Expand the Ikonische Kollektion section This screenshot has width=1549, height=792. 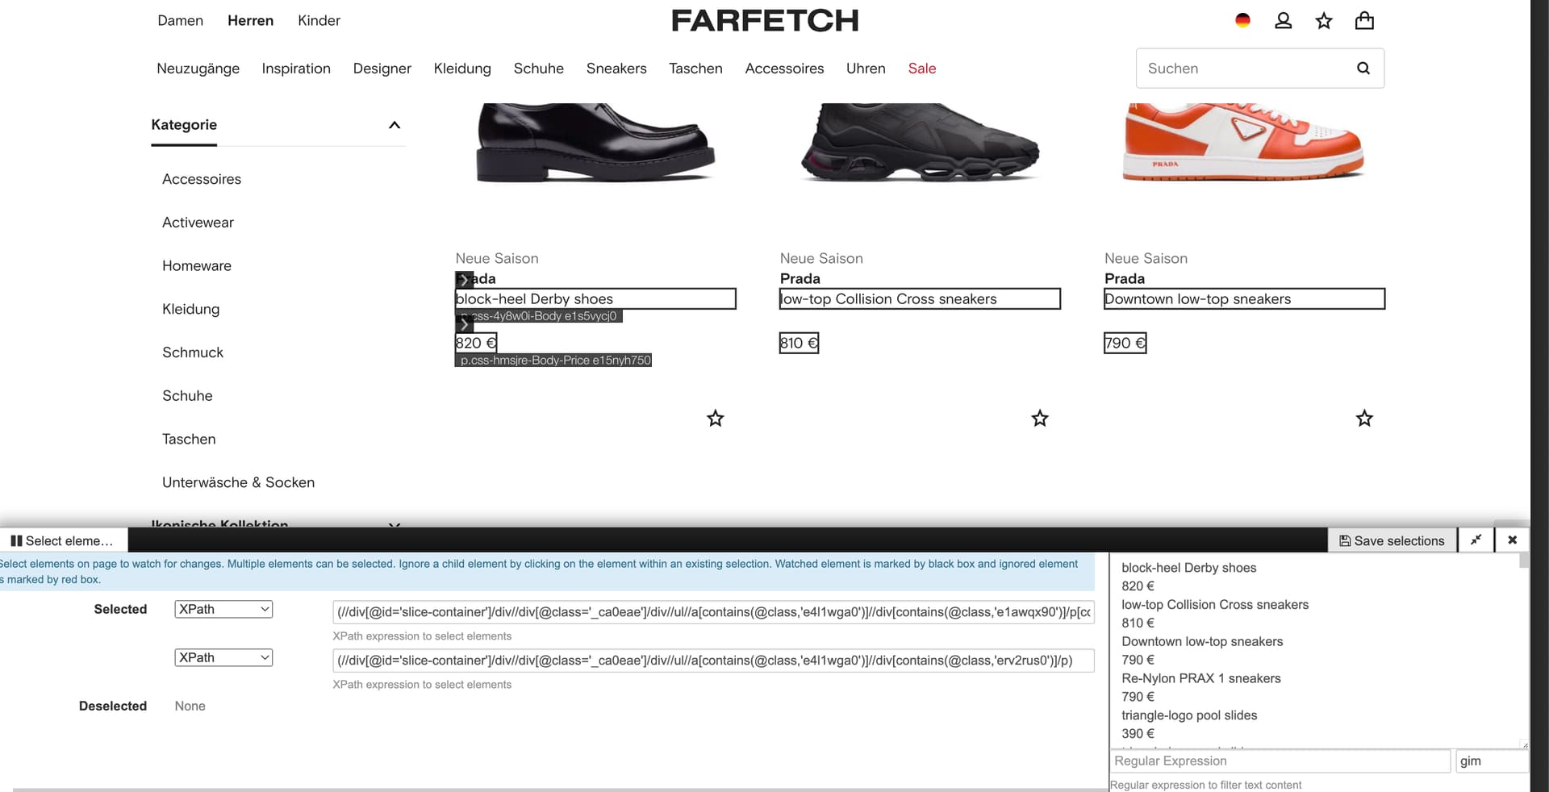(395, 525)
